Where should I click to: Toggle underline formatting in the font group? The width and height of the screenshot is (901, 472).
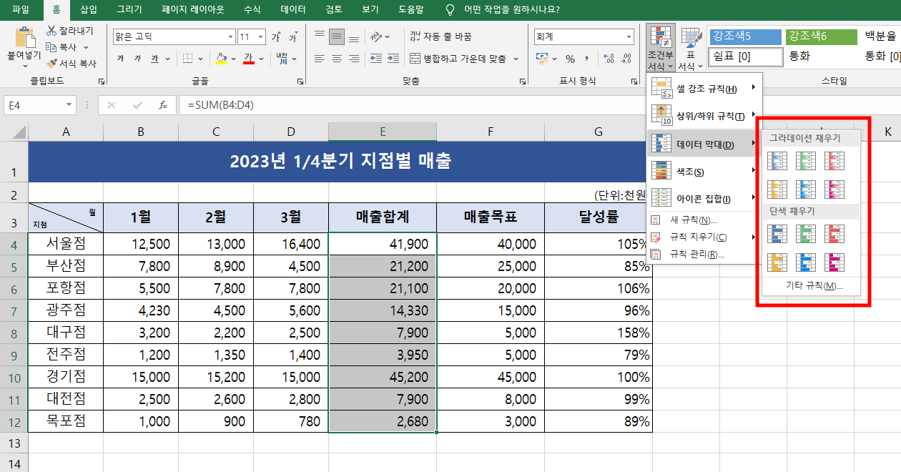154,59
